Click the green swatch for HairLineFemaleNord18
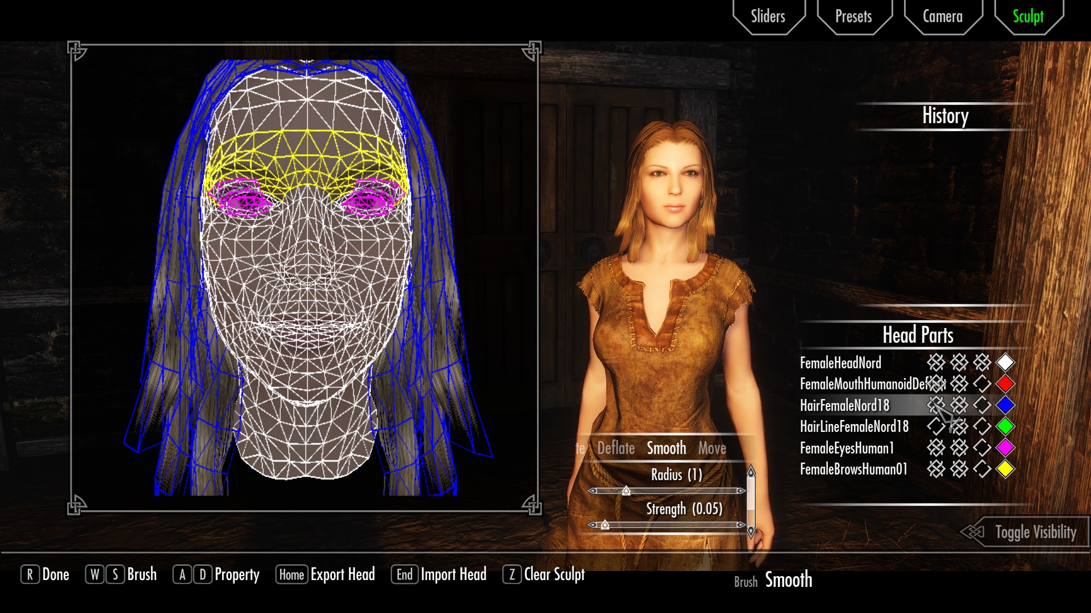 click(1005, 426)
